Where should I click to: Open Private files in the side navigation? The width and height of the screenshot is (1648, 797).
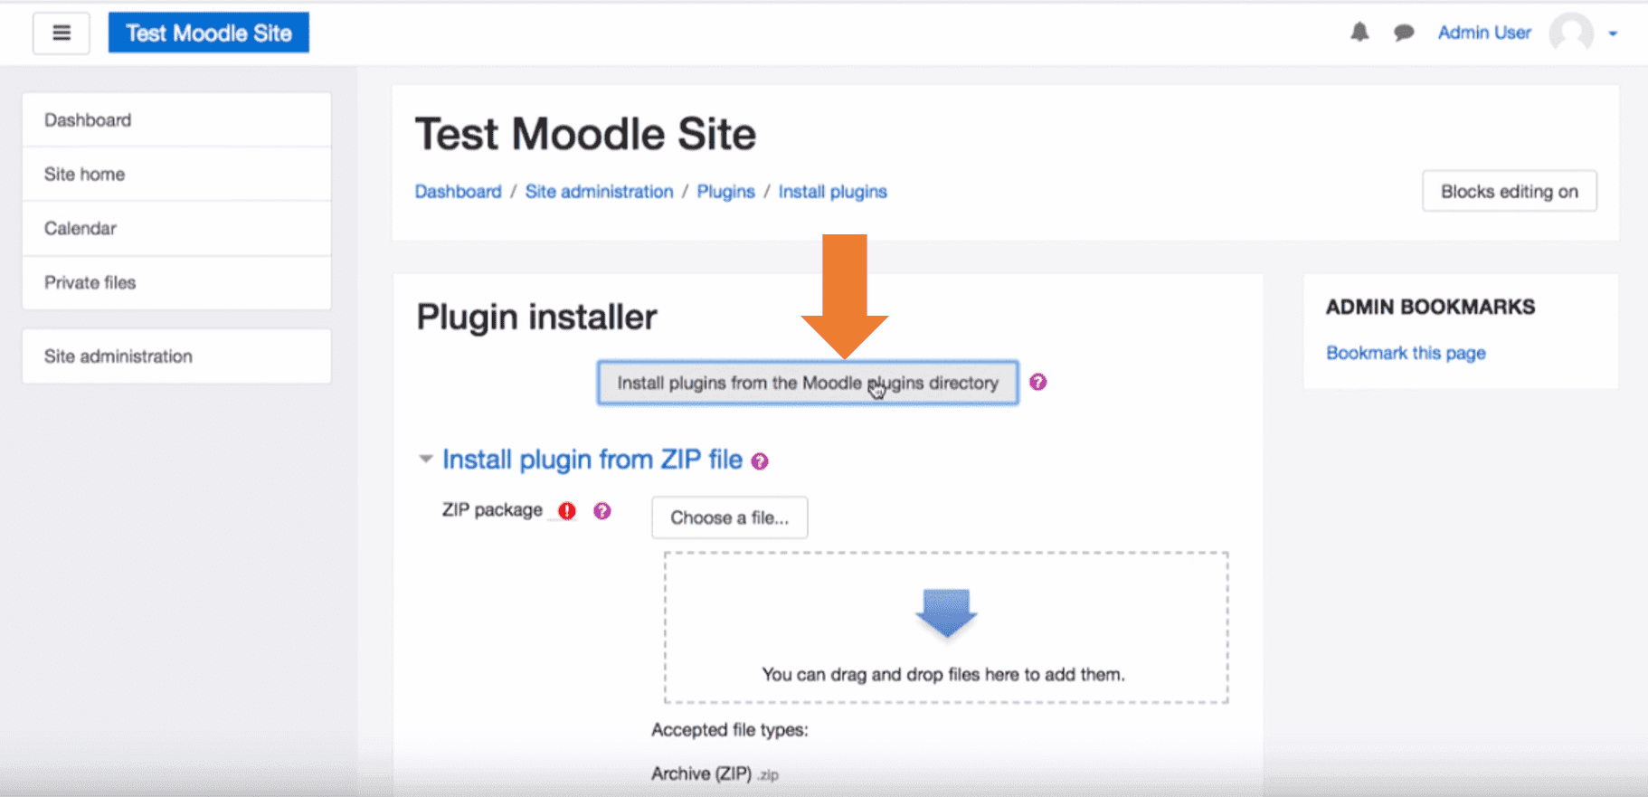(176, 282)
